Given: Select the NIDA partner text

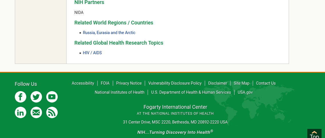Looking at the screenshot, I should click(79, 12).
